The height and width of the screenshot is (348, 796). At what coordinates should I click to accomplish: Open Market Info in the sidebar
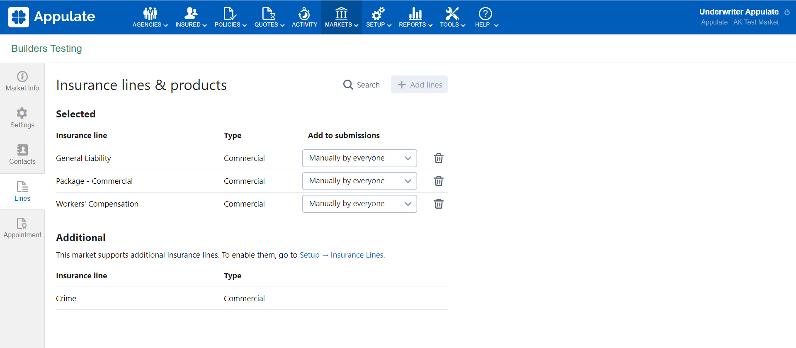tap(22, 81)
